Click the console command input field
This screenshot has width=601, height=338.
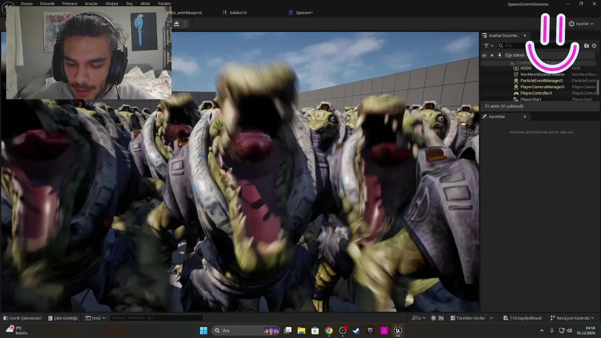click(156, 318)
